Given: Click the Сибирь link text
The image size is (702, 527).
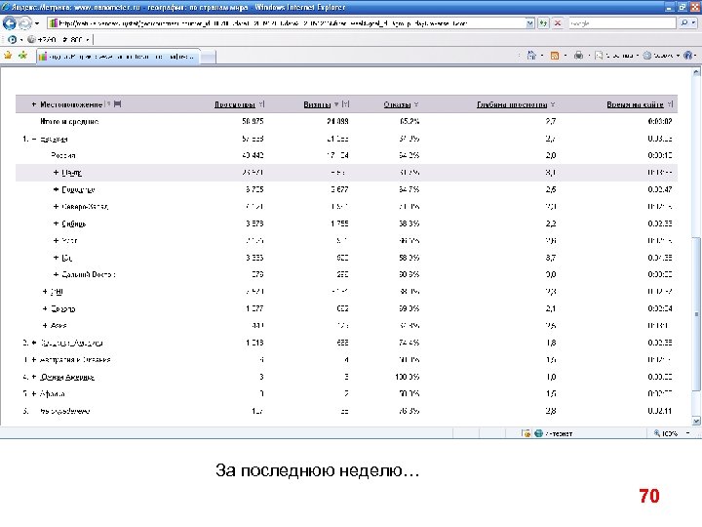Looking at the screenshot, I should point(74,223).
